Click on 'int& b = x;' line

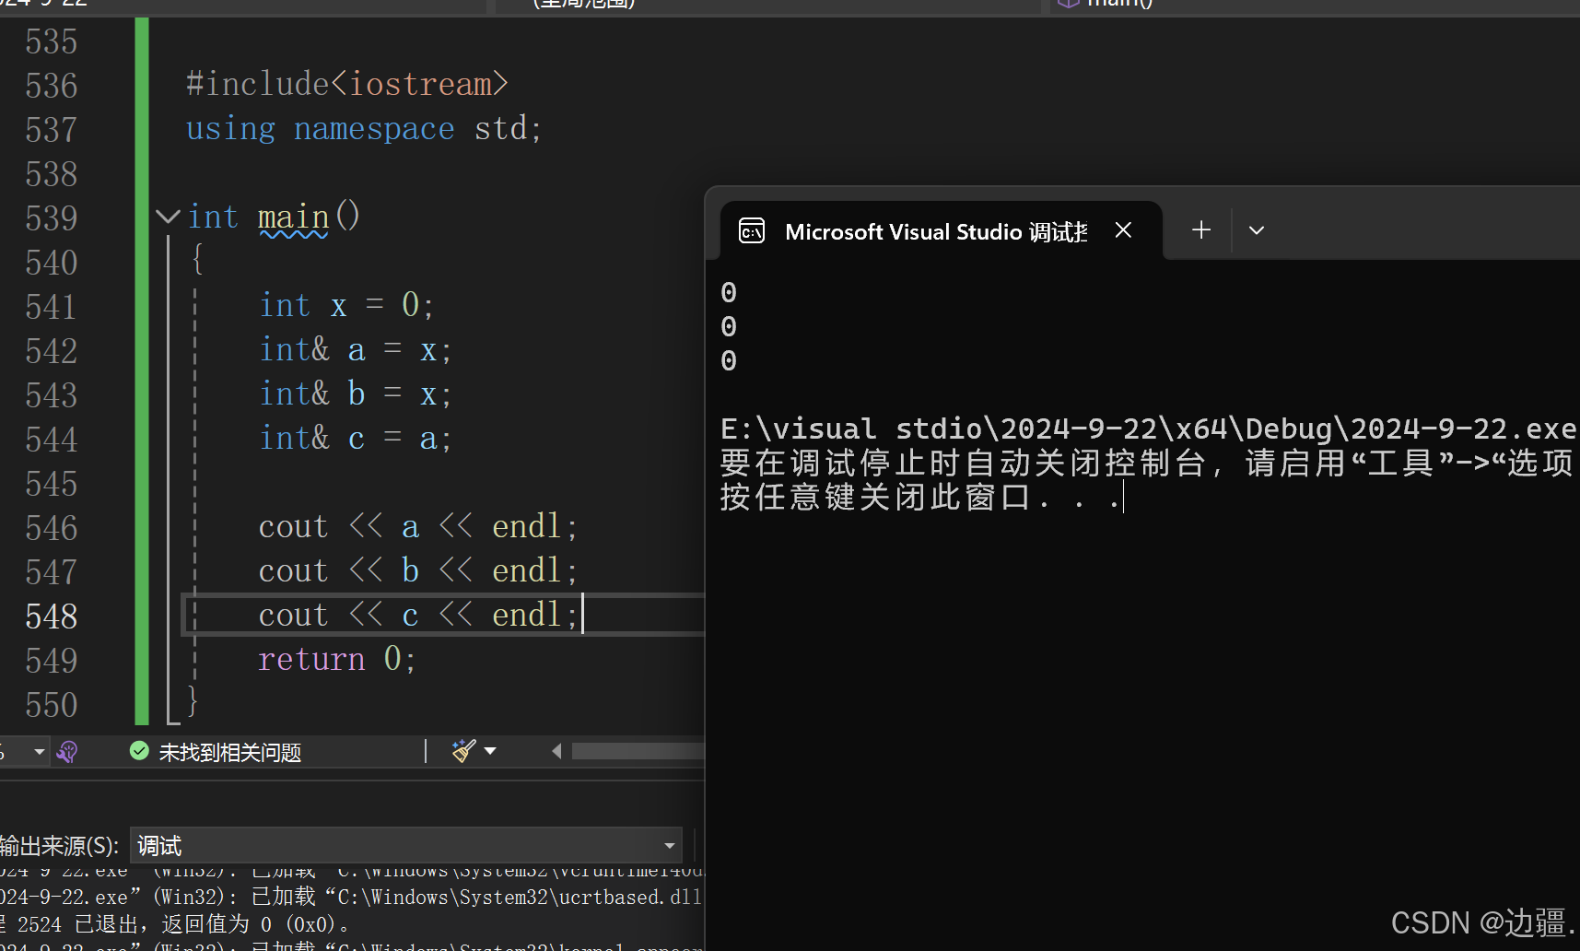click(x=356, y=393)
